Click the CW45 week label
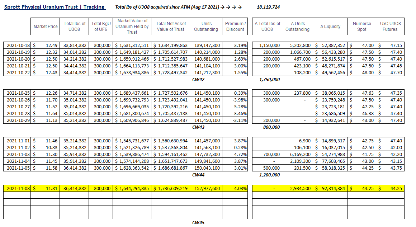The image size is (416, 227). [198, 222]
